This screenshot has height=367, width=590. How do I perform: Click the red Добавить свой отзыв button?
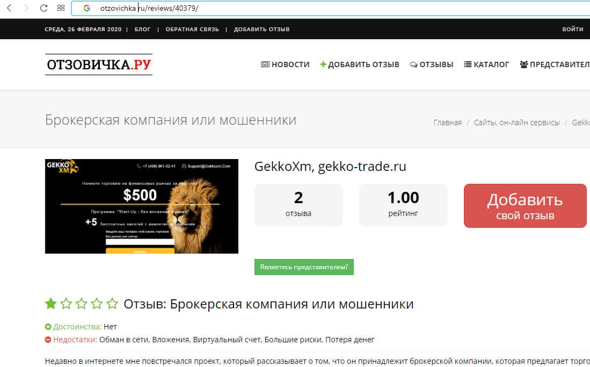pyautogui.click(x=525, y=206)
